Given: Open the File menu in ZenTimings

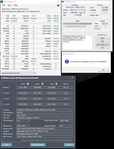Looking at the screenshot, I should coord(4,5).
